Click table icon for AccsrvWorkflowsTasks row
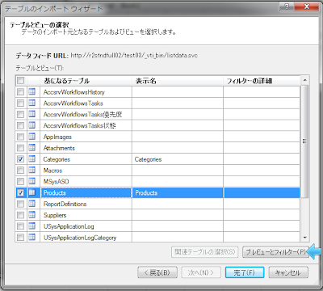Screen dimensions: 323x291 (x=32, y=103)
